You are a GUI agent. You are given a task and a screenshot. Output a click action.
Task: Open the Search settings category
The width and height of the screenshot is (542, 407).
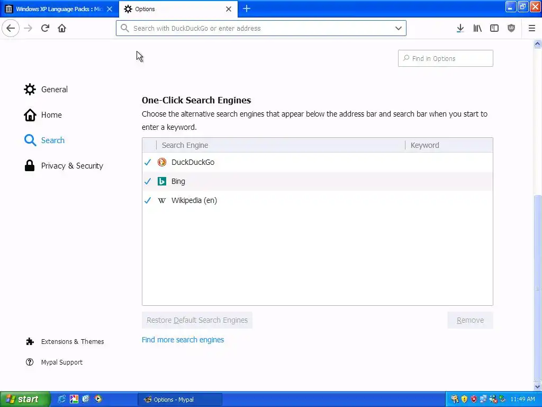[x=44, y=140]
